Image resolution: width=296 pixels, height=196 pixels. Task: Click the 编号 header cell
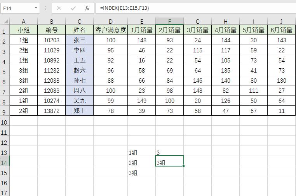52,30
